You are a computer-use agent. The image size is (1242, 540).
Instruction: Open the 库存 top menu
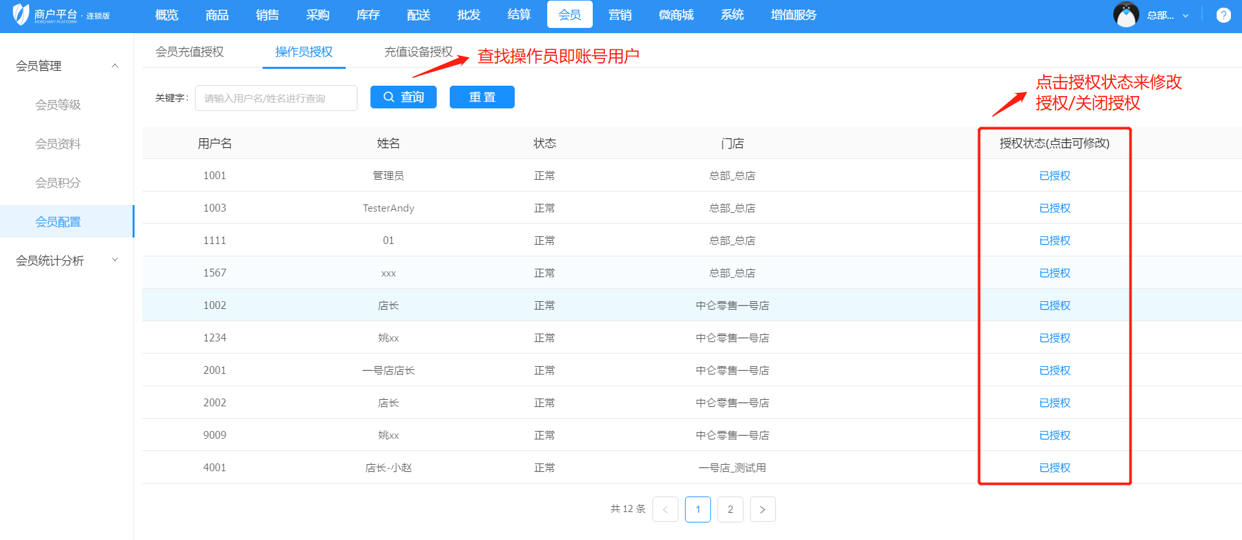[x=368, y=15]
